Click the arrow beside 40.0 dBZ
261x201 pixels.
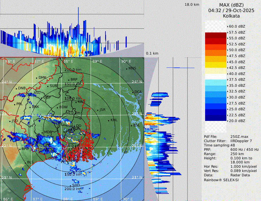[x=228, y=74]
